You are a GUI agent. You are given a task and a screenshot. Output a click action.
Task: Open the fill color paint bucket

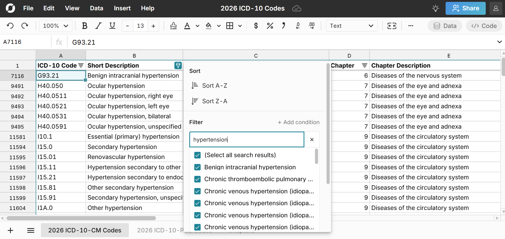click(209, 26)
